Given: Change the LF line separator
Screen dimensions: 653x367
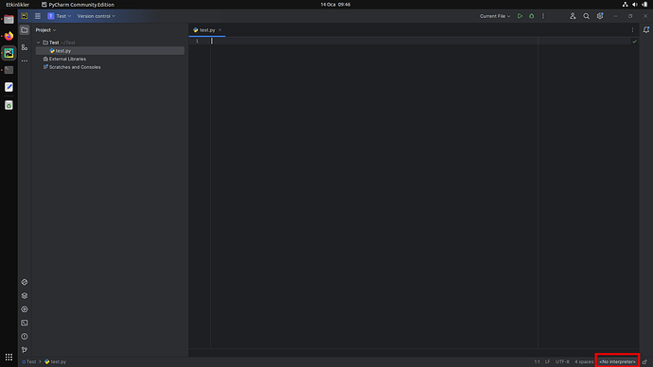Looking at the screenshot, I should click(547, 361).
